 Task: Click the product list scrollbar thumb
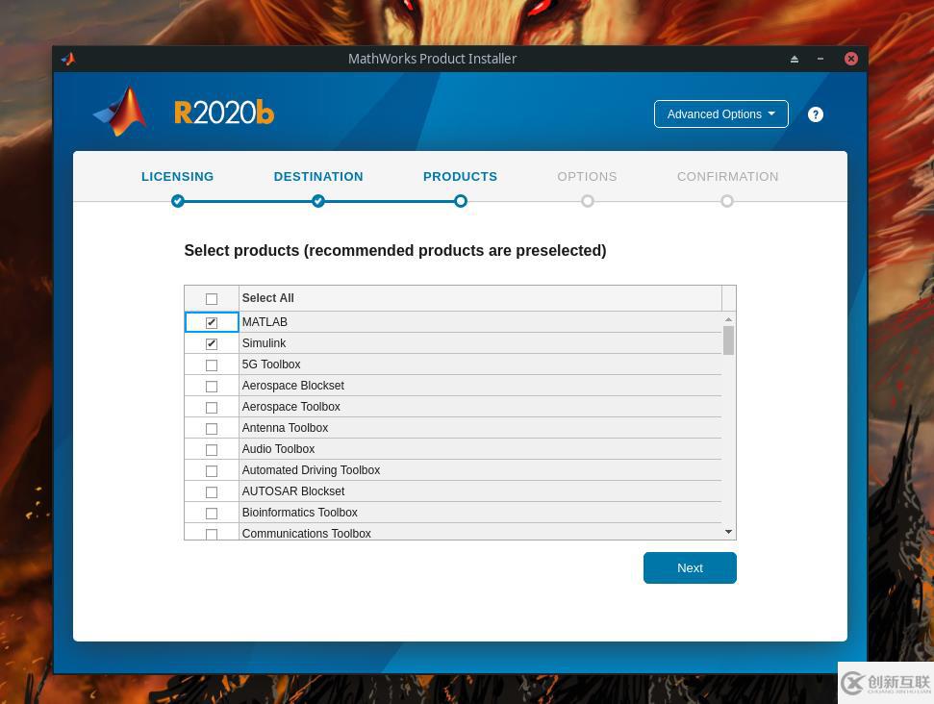click(x=728, y=340)
